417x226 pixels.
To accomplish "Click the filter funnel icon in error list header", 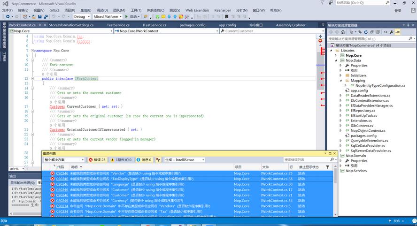I will coord(327,167).
